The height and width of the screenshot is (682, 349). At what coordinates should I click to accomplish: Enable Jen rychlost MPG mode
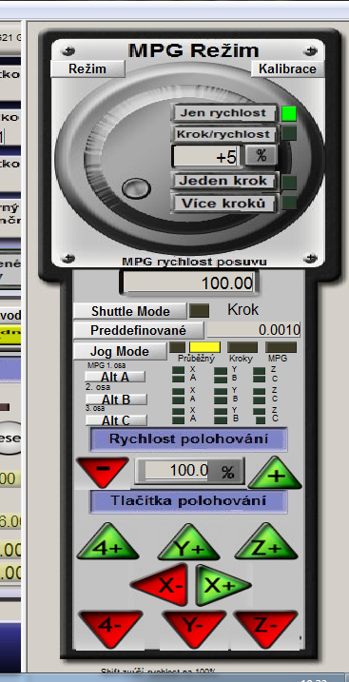tap(223, 113)
